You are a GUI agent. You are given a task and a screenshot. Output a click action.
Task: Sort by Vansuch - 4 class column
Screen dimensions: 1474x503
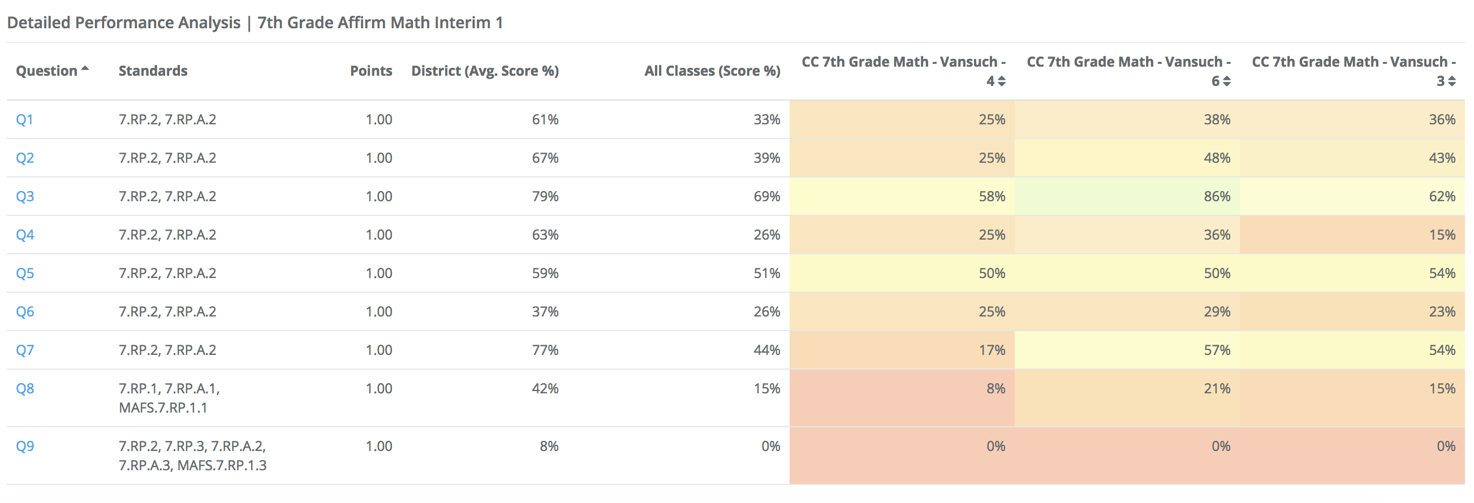pos(1001,82)
